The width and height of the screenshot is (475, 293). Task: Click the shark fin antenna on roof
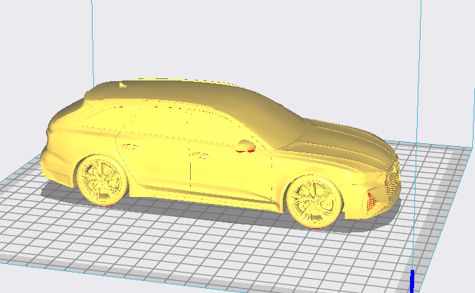tap(122, 85)
